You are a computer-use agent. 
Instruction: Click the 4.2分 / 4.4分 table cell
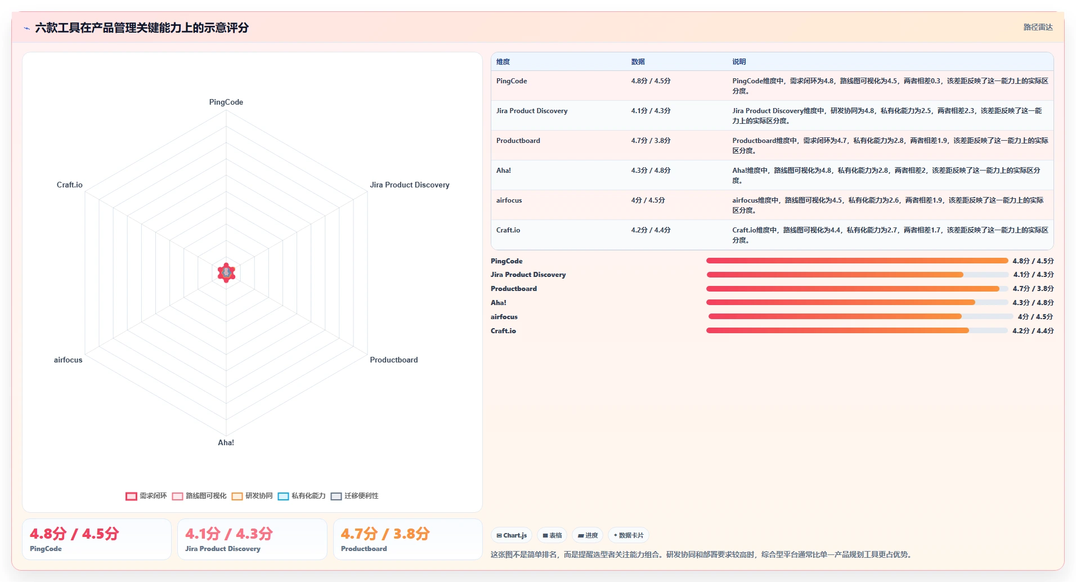pos(651,230)
